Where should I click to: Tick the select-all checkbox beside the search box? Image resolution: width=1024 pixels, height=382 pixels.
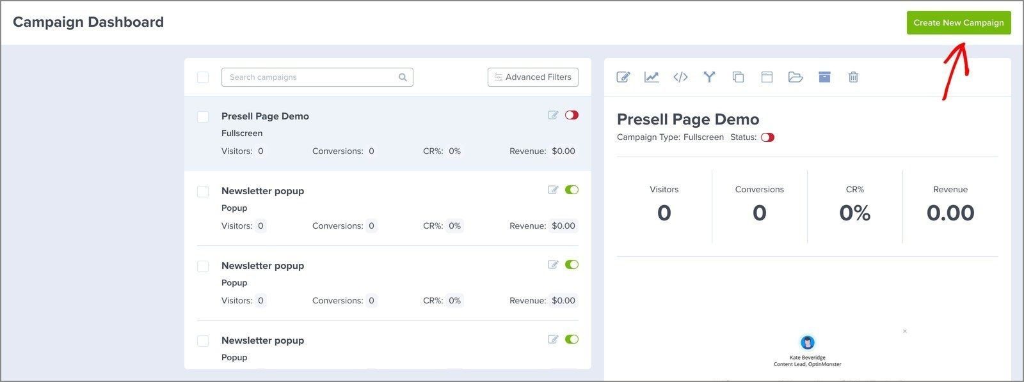click(203, 77)
